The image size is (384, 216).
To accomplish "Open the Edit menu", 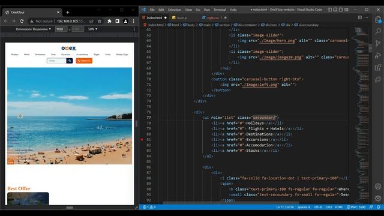I will coord(161,10).
